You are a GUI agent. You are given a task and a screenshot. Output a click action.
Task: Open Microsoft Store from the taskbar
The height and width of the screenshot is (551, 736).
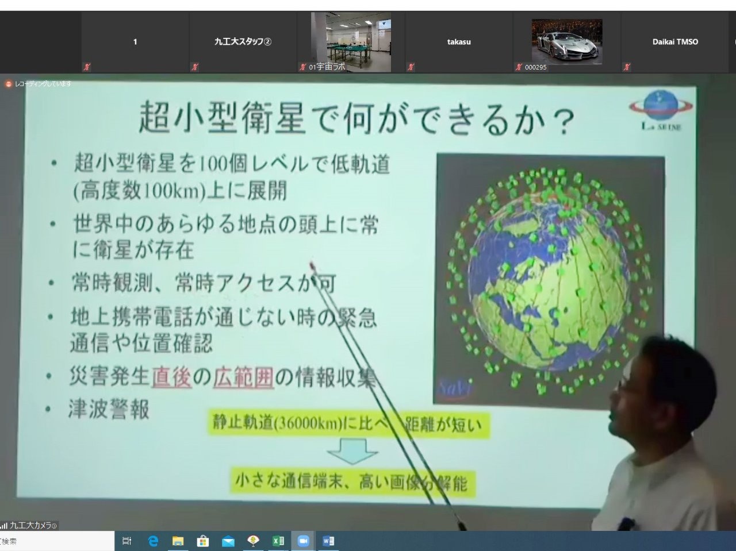point(202,541)
